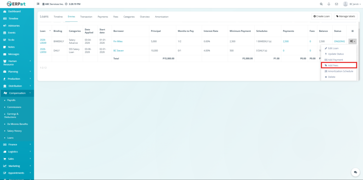Open notifications bell icon
Image resolution: width=363 pixels, height=180 pixels.
(329, 4)
